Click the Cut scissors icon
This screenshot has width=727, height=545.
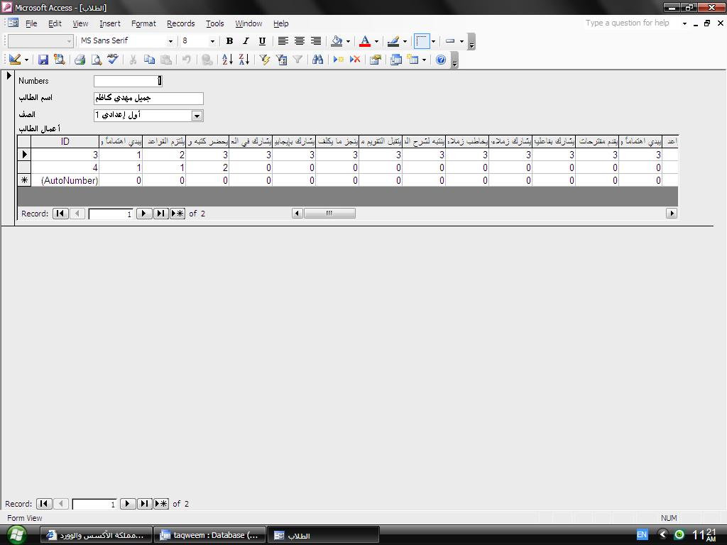point(133,60)
